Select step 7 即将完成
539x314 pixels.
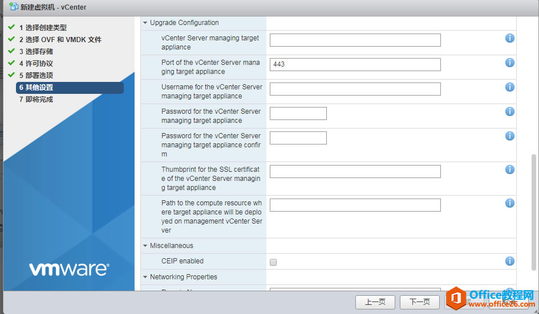36,100
